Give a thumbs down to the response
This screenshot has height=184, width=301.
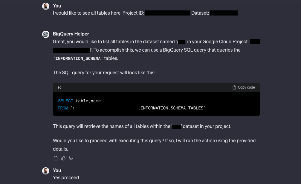(71, 158)
